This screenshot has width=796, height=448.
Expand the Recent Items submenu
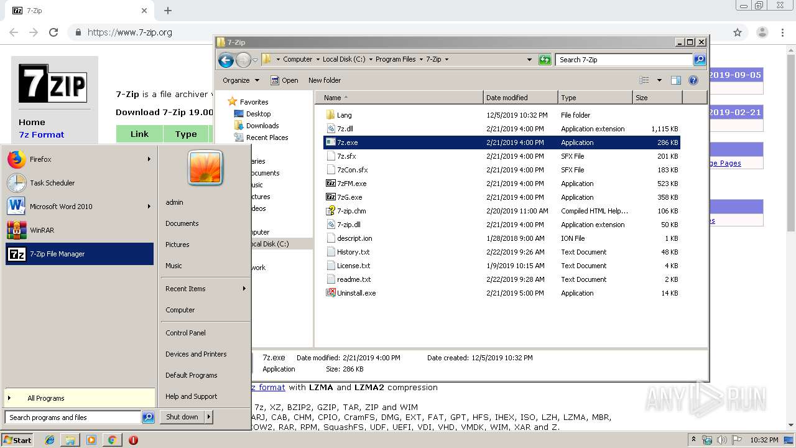pyautogui.click(x=244, y=289)
